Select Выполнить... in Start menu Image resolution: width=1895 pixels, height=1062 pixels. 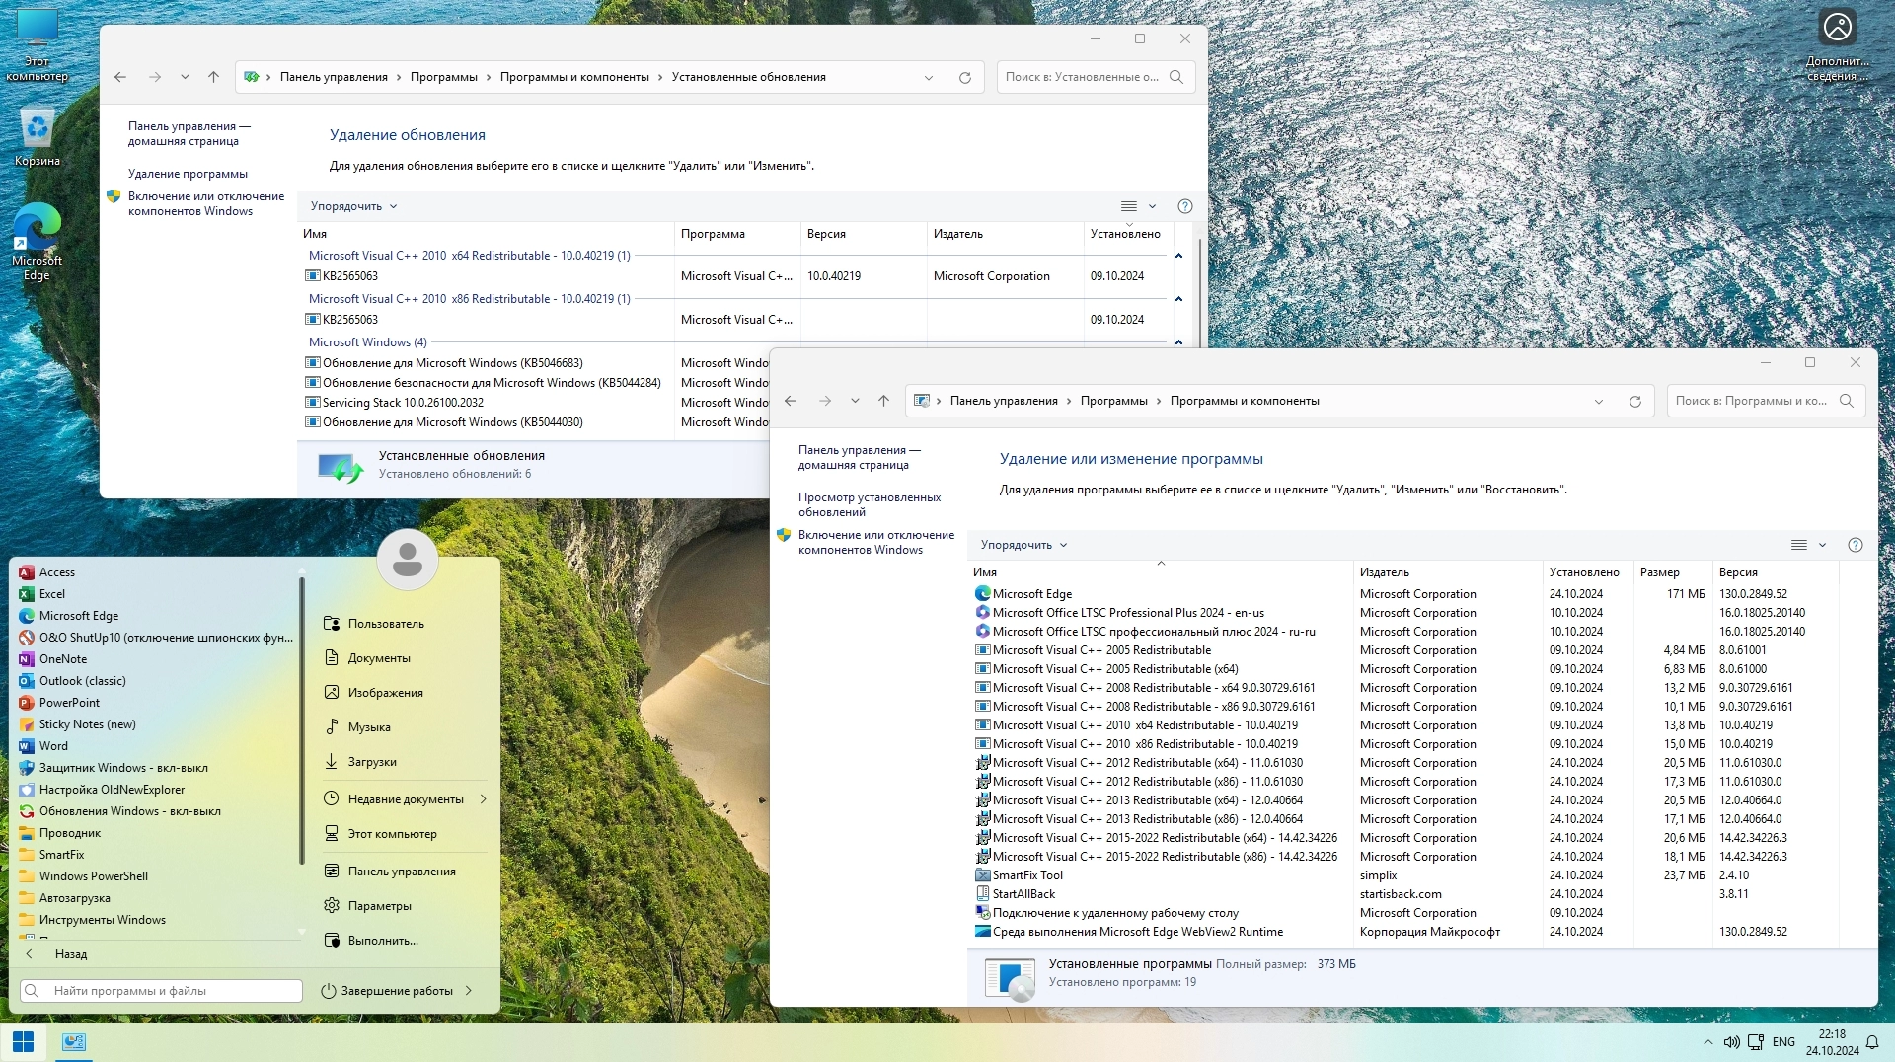coord(383,941)
